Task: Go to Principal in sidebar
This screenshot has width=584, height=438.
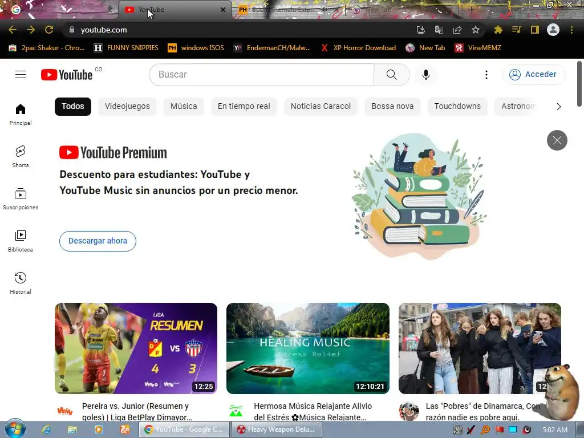Action: coord(21,114)
